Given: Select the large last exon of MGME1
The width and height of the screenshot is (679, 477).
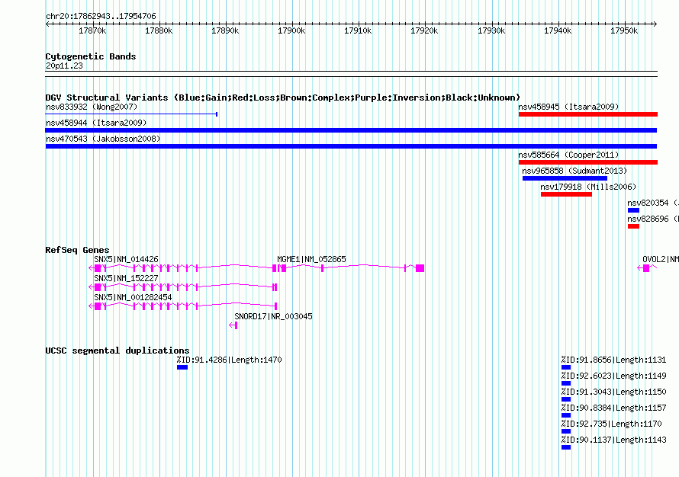Looking at the screenshot, I should [420, 268].
